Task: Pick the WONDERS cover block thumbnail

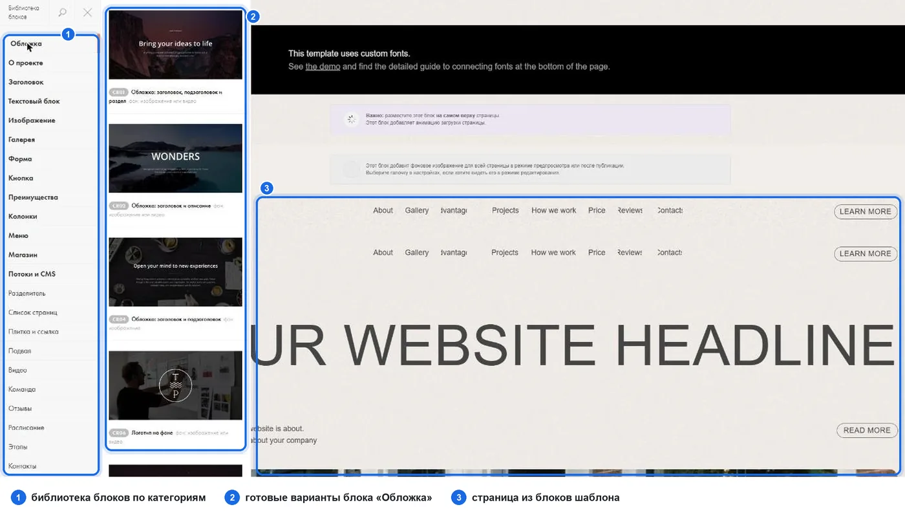Action: (175, 158)
